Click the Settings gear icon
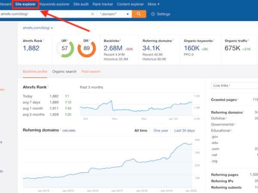The image size is (258, 193). [153, 14]
